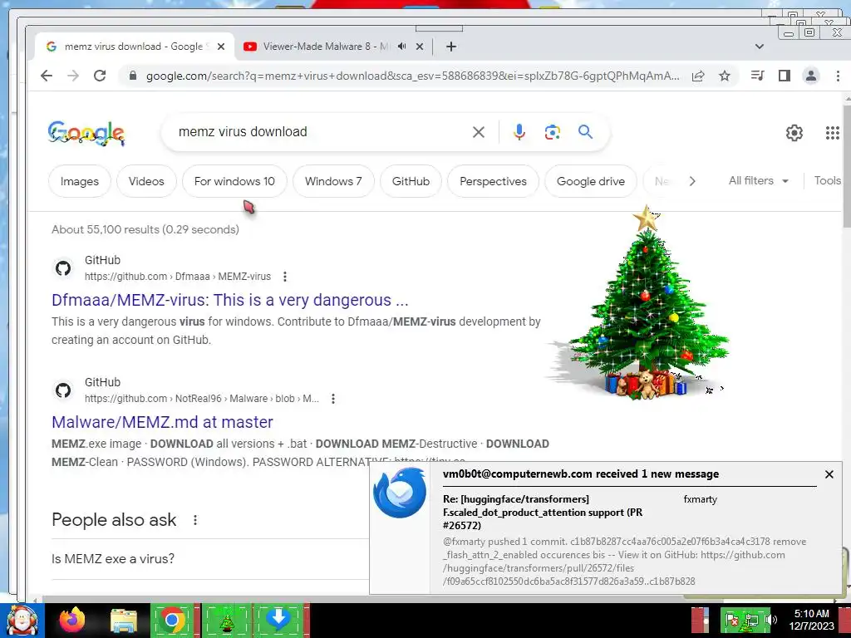Apply the Windows 7 filter chip
This screenshot has width=851, height=638.
tap(333, 181)
